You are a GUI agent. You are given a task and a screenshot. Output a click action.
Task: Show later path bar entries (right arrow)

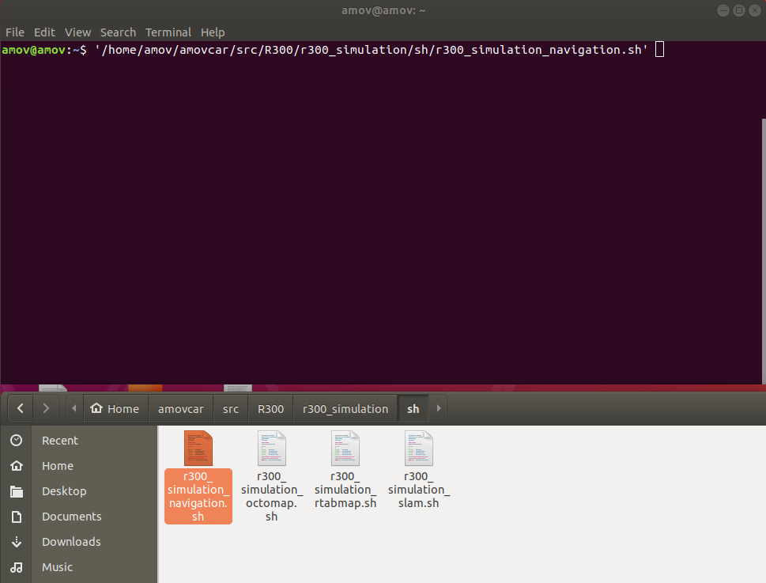tap(438, 408)
